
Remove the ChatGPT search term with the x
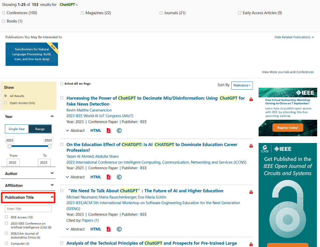click(77, 5)
